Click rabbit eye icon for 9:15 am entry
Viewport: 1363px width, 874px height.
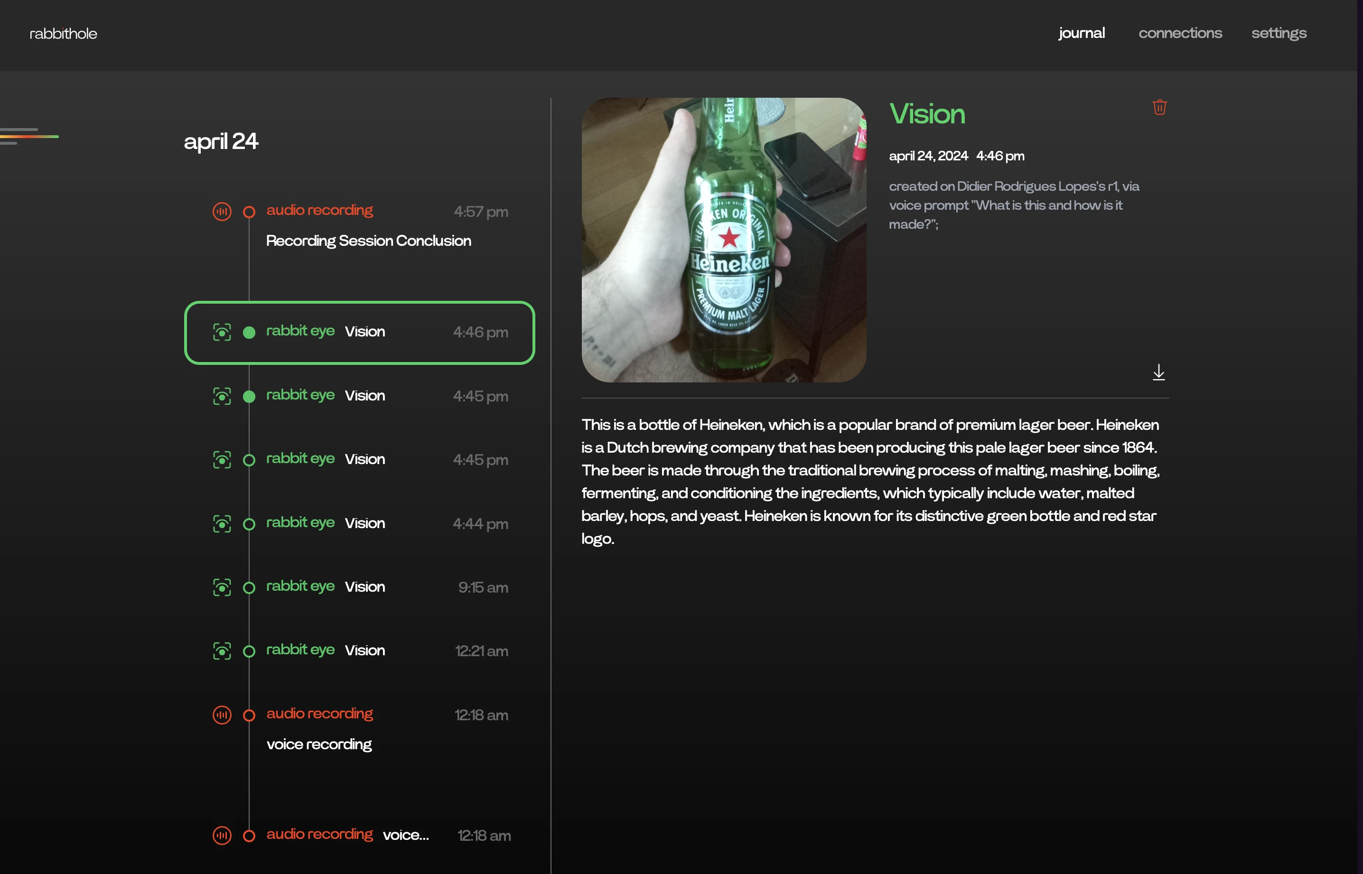click(222, 587)
